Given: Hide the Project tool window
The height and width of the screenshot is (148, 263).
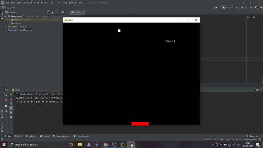Looking at the screenshot, I should point(67,12).
